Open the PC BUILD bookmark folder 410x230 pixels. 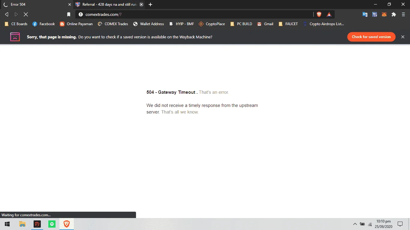[241, 24]
